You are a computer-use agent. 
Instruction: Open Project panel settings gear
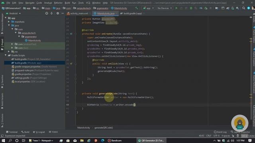57,14
